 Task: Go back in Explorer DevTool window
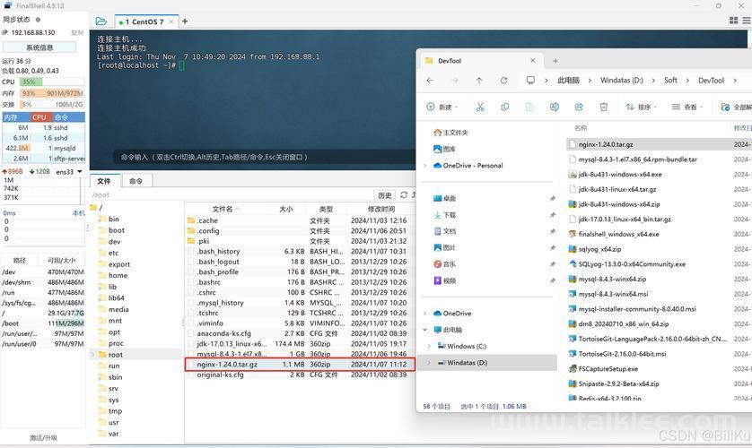point(430,81)
